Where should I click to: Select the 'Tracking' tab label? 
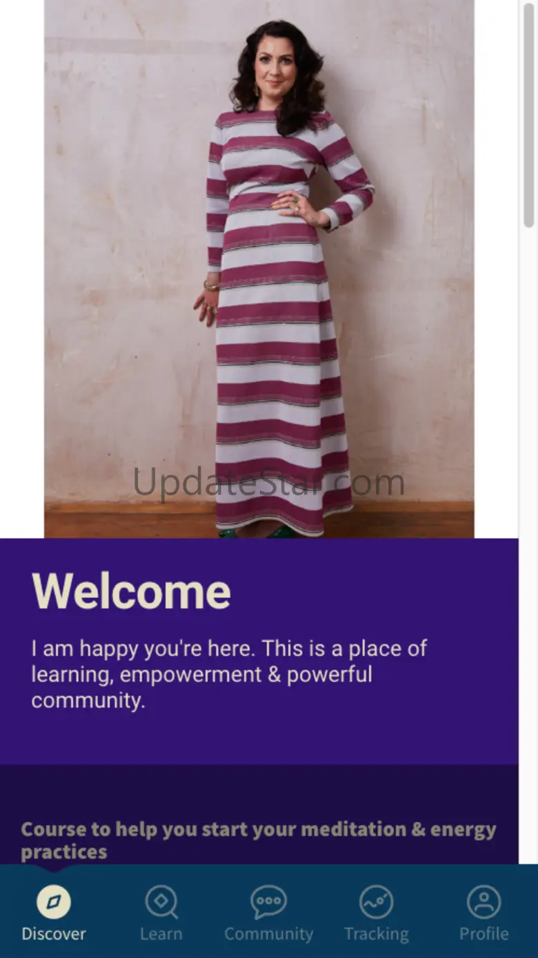(x=376, y=934)
